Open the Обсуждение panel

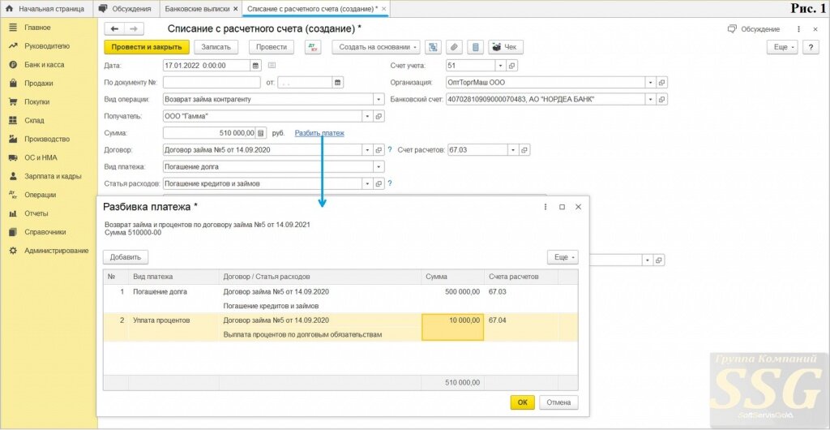click(x=754, y=29)
